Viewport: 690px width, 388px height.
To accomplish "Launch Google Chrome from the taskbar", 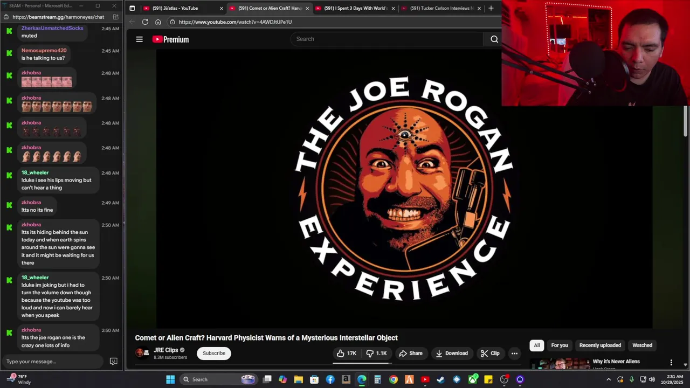I will coord(394,379).
